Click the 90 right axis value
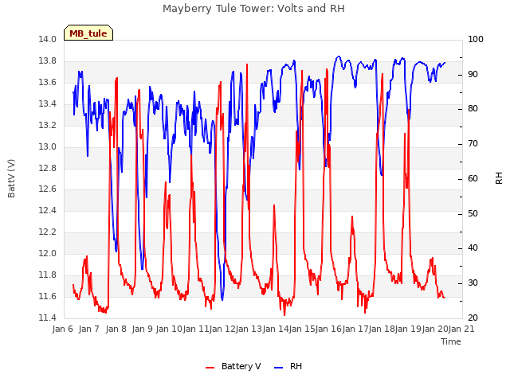The width and height of the screenshot is (510, 382). [473, 74]
